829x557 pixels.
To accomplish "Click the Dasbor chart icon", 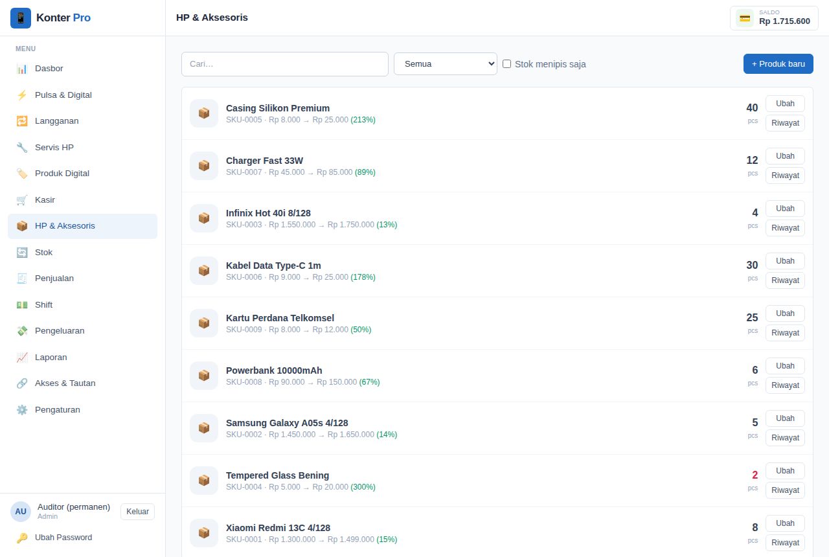I will [x=22, y=69].
